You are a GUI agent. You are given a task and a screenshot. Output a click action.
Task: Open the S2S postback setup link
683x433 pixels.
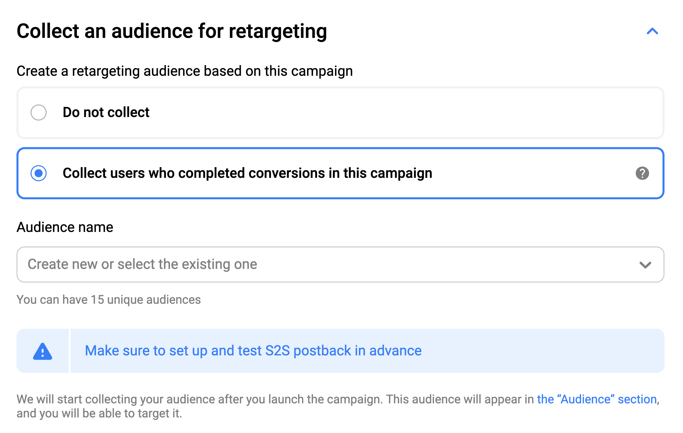pos(253,351)
